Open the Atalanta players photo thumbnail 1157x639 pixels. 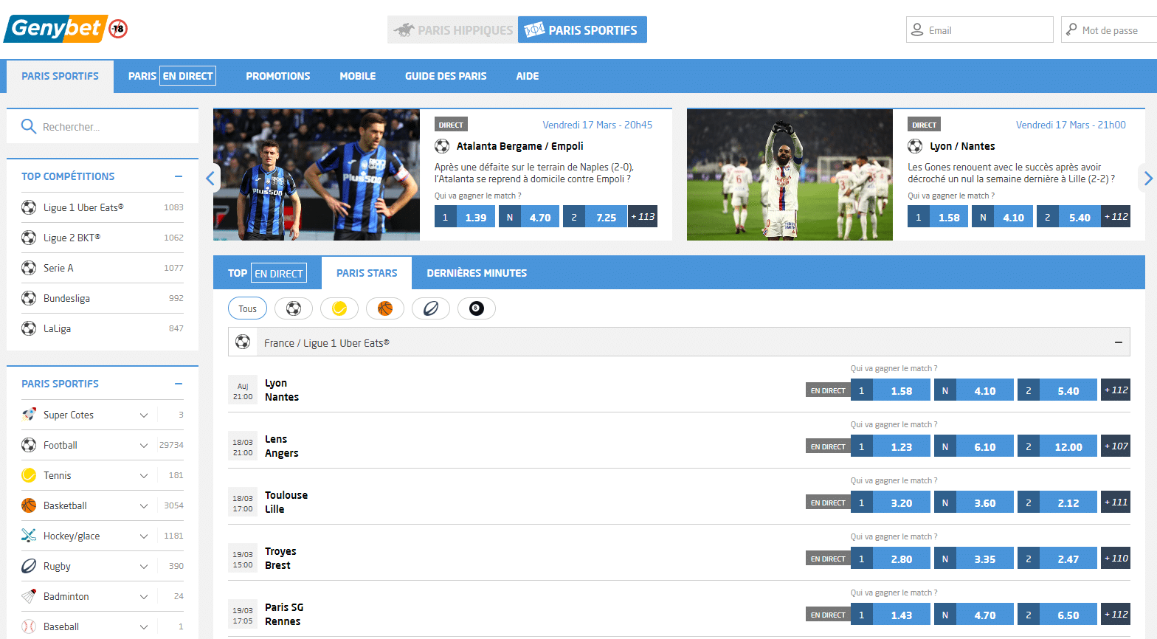[317, 175]
